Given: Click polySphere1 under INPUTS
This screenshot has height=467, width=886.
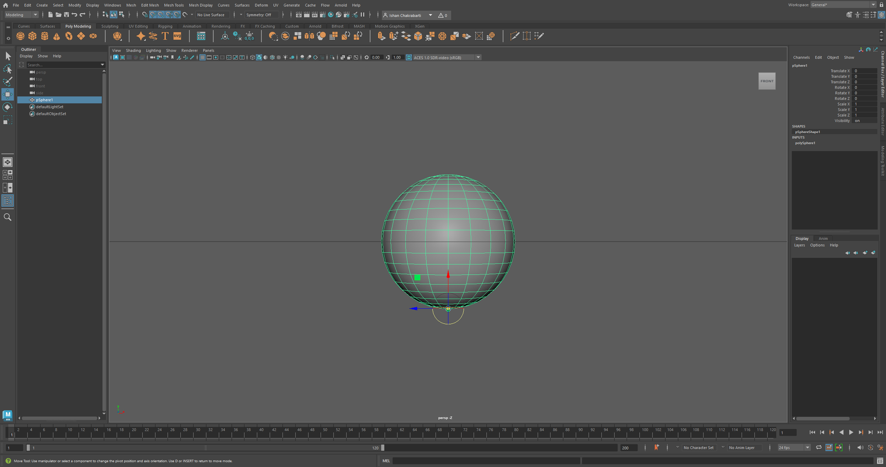Looking at the screenshot, I should (x=805, y=143).
